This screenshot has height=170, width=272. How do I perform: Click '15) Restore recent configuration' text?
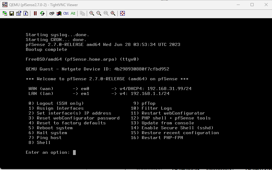point(175,133)
